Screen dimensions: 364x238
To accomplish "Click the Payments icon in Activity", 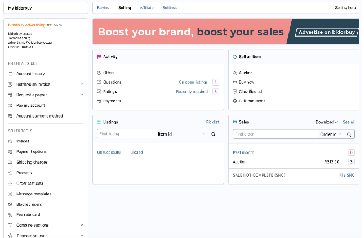I will [99, 101].
